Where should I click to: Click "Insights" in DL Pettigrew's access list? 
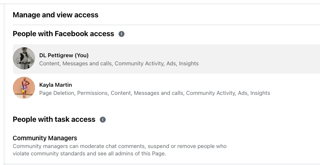(x=189, y=63)
